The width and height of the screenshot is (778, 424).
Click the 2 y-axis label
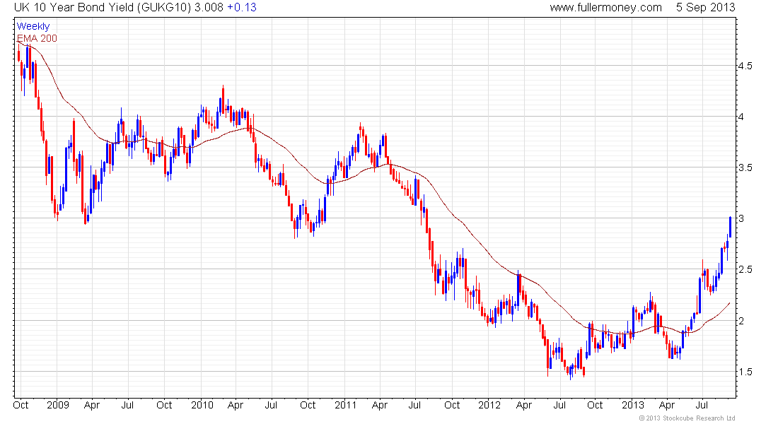(x=741, y=321)
